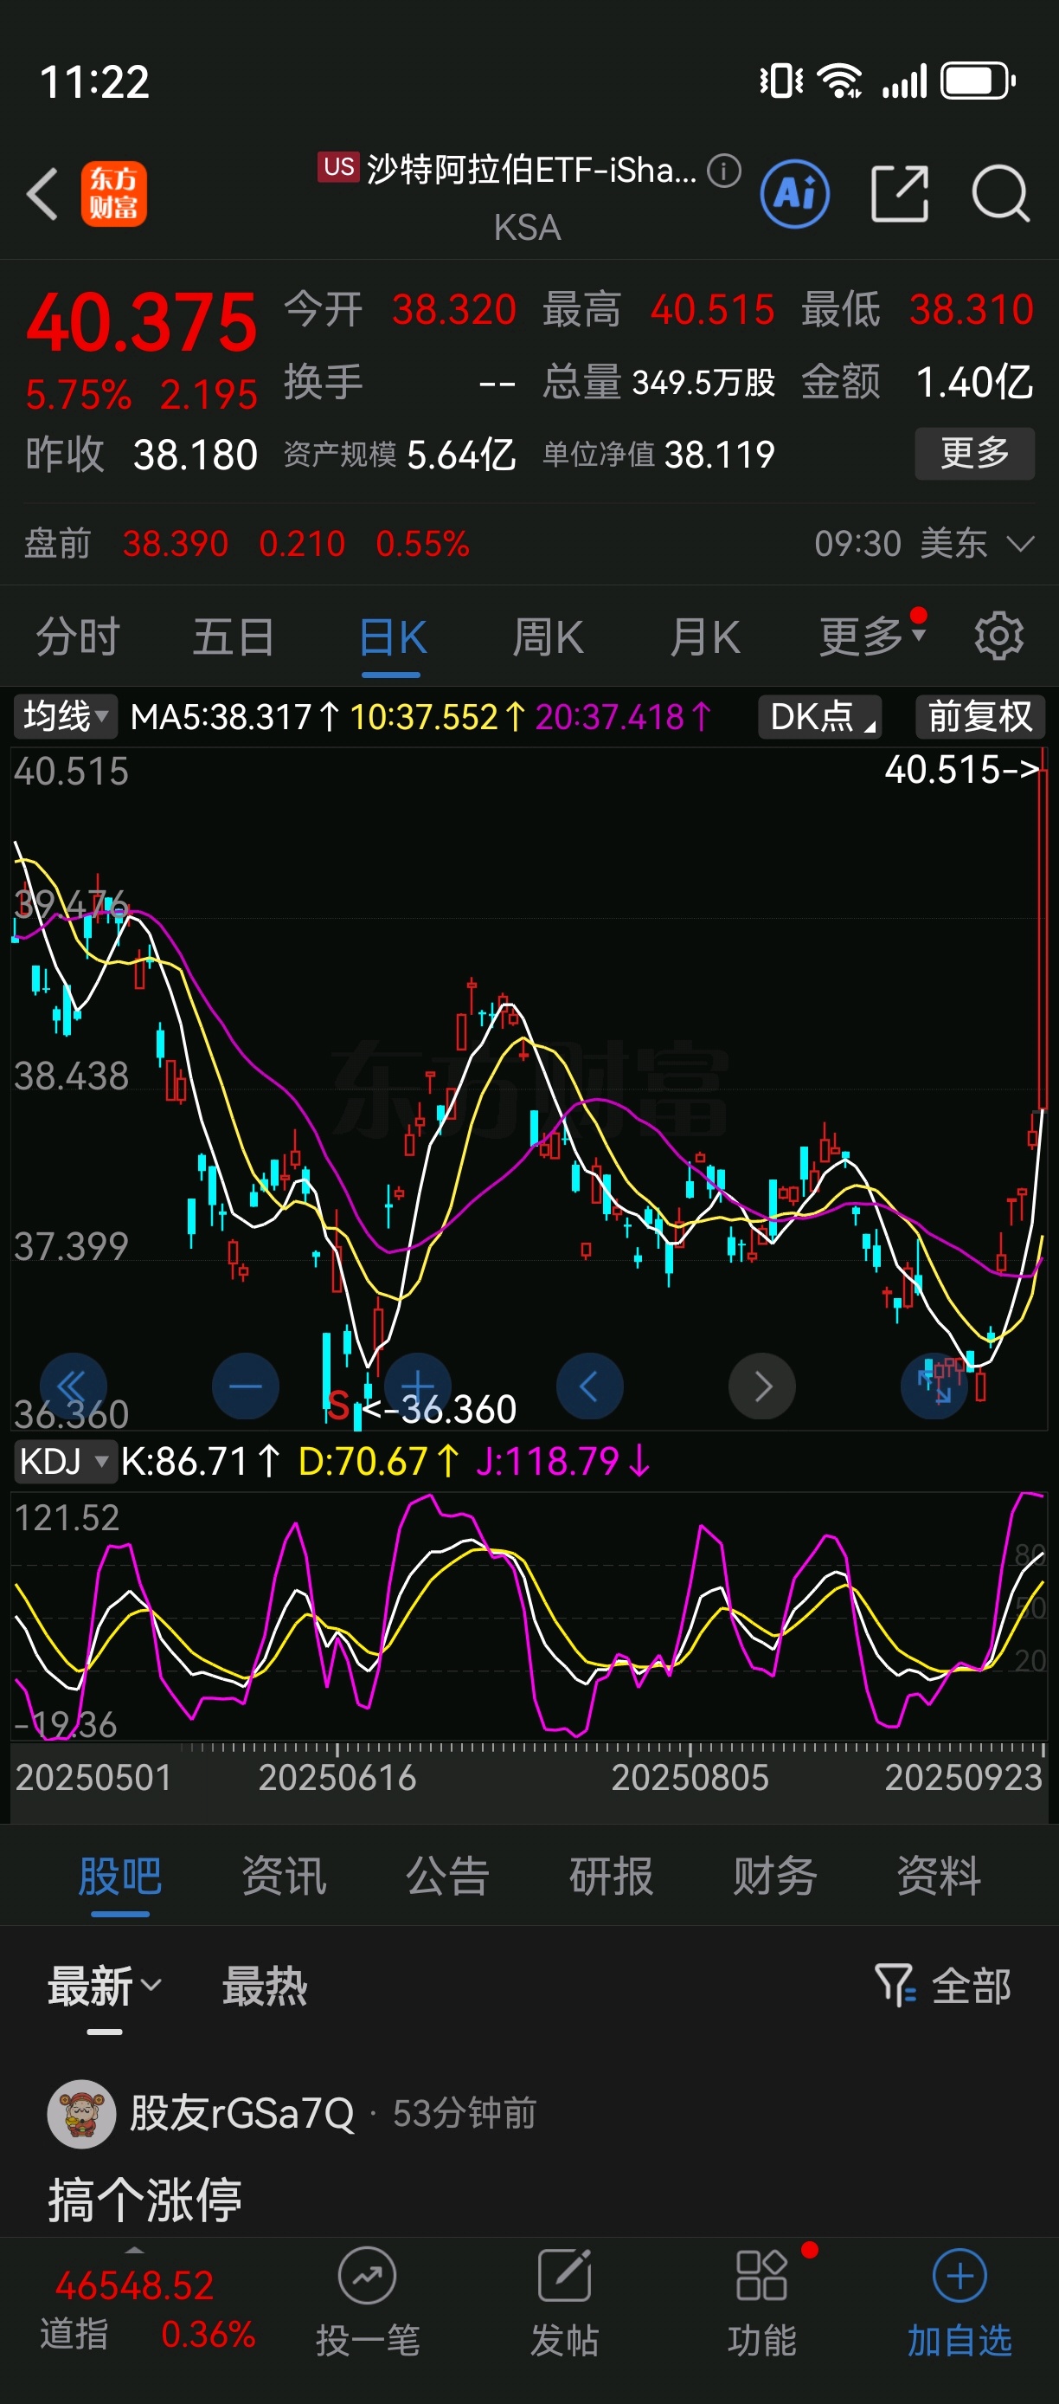
Task: Tap user avatar of 股友rGSa7Q
Action: tap(81, 2113)
